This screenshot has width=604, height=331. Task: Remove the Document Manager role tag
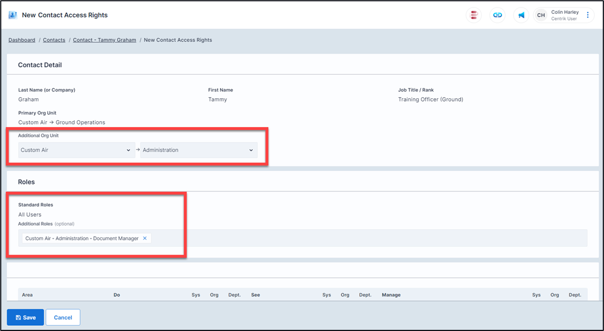145,238
